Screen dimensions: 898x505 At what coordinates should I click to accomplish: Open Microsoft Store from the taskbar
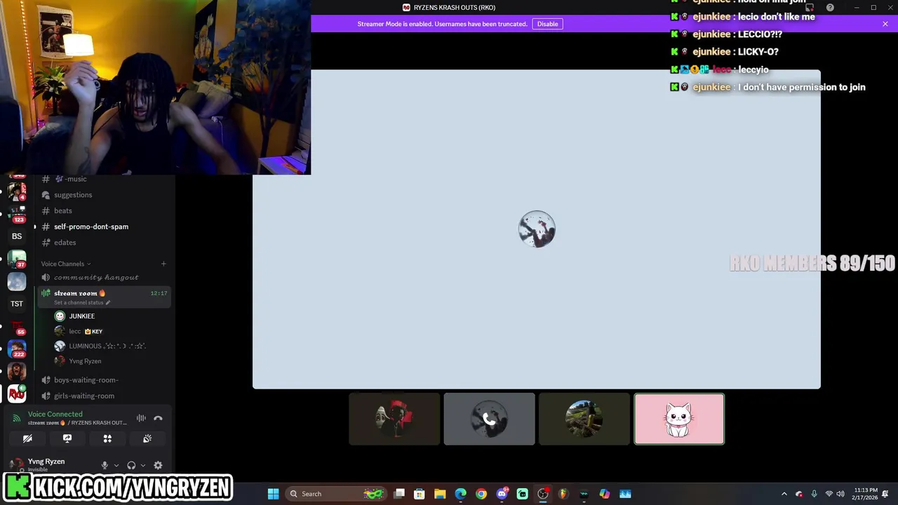tap(420, 494)
